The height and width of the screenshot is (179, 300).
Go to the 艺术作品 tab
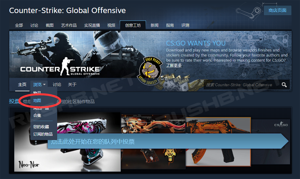tap(69, 25)
